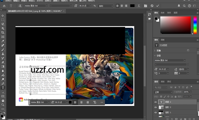The image size is (199, 120).
Task: Open more options in floating text bar
Action: [x=102, y=102]
